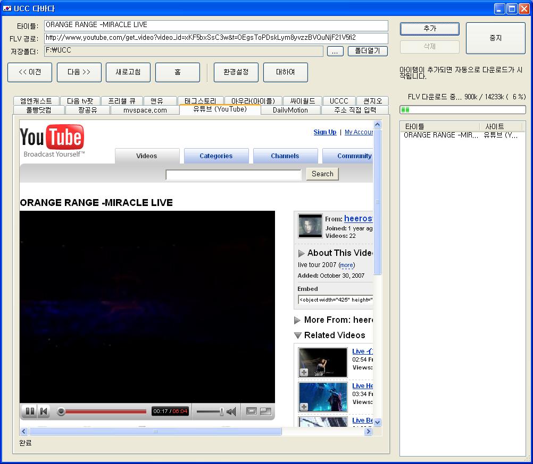Go back with the << 이전 button
The width and height of the screenshot is (533, 464).
coord(30,72)
